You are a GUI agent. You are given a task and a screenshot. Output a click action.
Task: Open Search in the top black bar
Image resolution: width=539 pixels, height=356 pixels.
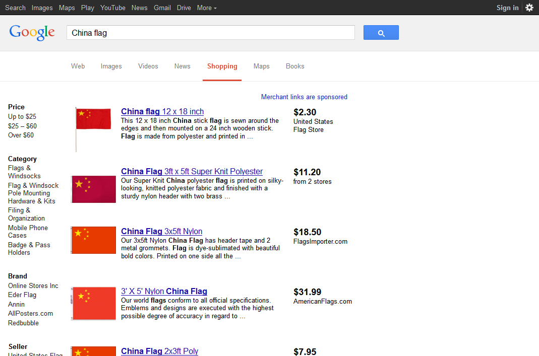(15, 8)
